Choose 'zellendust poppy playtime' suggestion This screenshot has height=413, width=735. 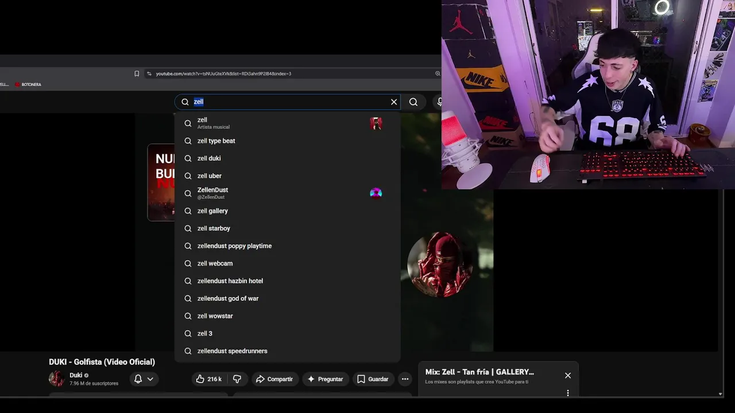(287, 246)
